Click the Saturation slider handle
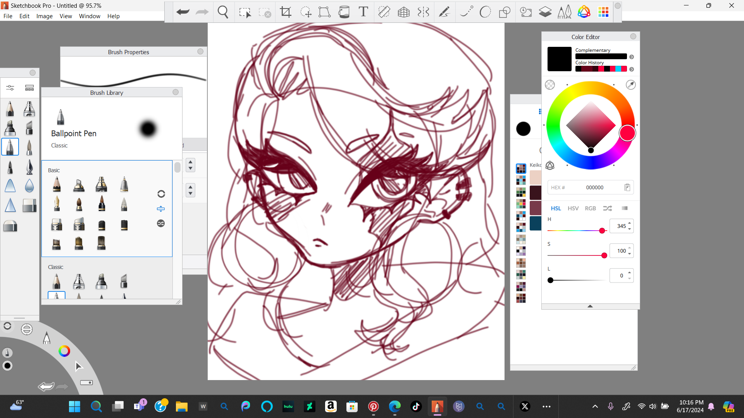 click(604, 255)
